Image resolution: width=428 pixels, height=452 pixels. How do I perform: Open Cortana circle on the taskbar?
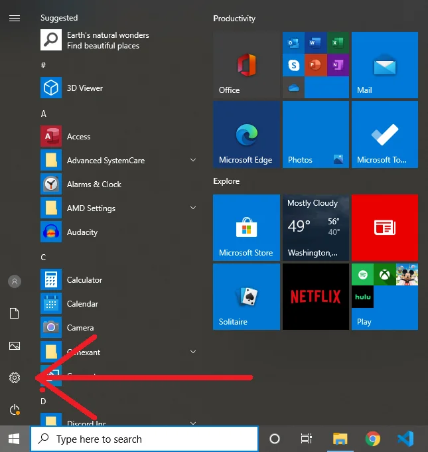pos(274,439)
